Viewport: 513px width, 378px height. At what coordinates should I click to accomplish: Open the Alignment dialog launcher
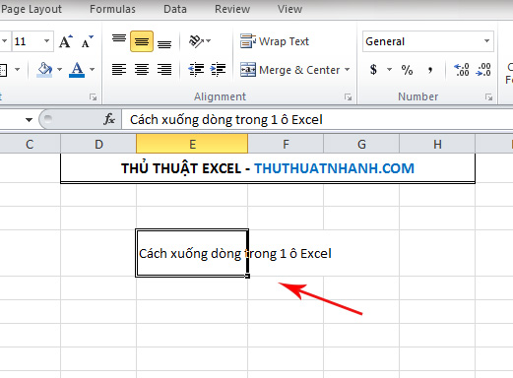[x=348, y=96]
